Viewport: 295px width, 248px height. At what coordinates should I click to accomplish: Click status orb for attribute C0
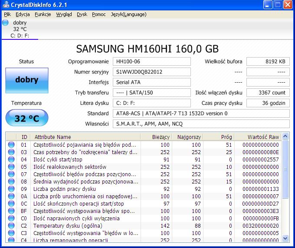coord(11,218)
